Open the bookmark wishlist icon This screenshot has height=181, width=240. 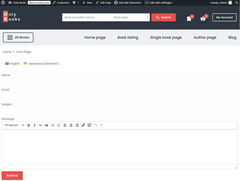tap(189, 18)
